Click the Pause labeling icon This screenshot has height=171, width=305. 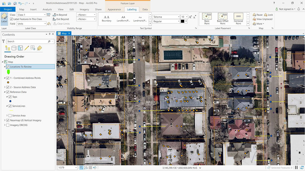tap(256, 15)
